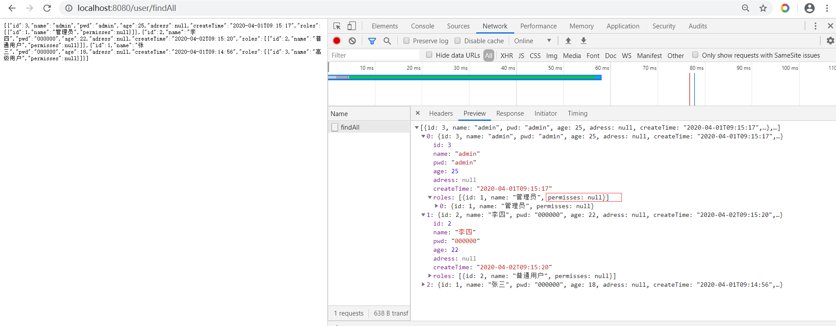Filter requests by Doc
This screenshot has height=326, width=836.
click(611, 55)
